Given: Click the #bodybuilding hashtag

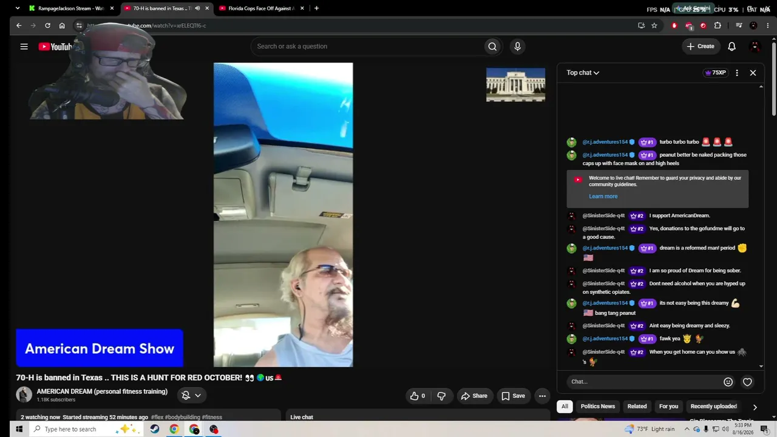Looking at the screenshot, I should pos(182,418).
